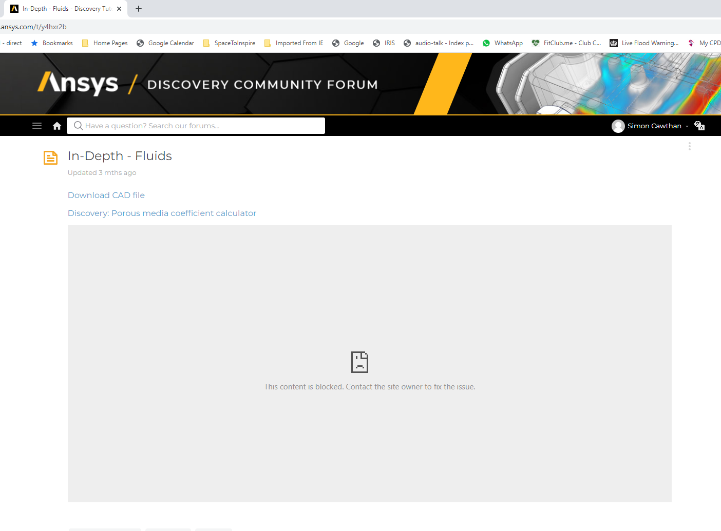
Task: Open the direct bookmark
Action: pos(11,43)
